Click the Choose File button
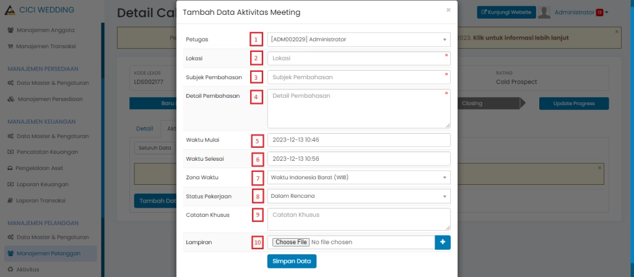 (x=290, y=242)
